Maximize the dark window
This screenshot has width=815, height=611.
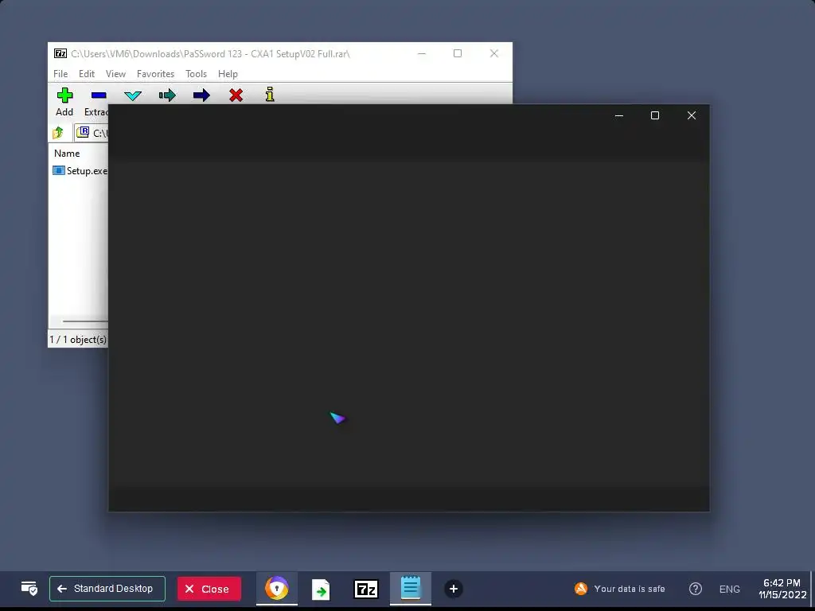(x=655, y=115)
